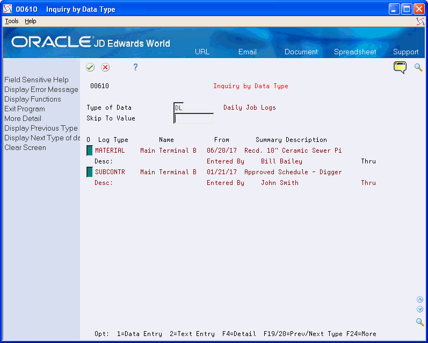Screen dimensions: 428x343
Task: Click the page up arrow icon
Action: [420, 299]
